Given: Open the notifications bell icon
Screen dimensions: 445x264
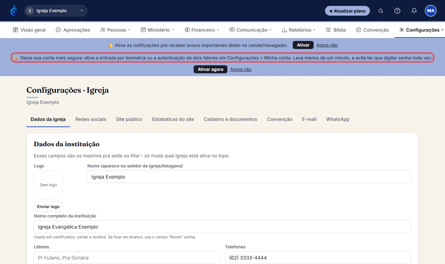Looking at the screenshot, I should point(414,11).
